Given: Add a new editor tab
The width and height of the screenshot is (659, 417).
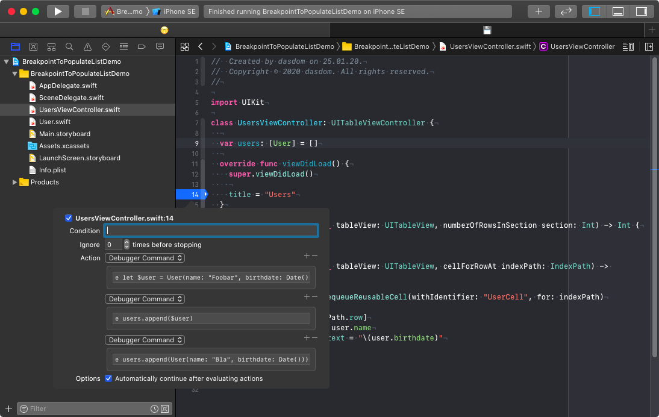Looking at the screenshot, I should point(652,30).
